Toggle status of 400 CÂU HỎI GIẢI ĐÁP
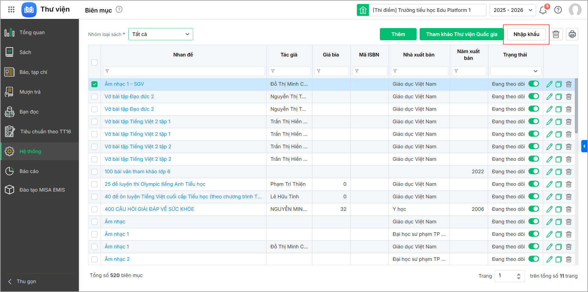Viewport: 588px width, 292px height. point(534,209)
